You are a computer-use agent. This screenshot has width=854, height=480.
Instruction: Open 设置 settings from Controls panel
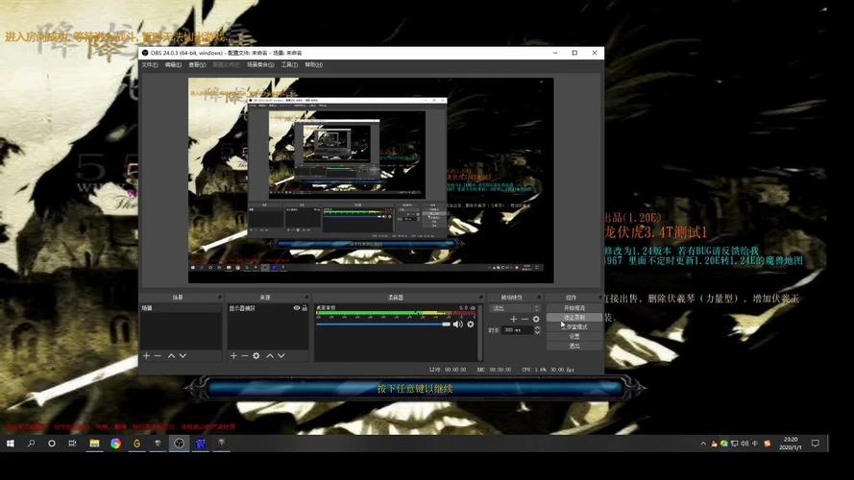point(574,336)
